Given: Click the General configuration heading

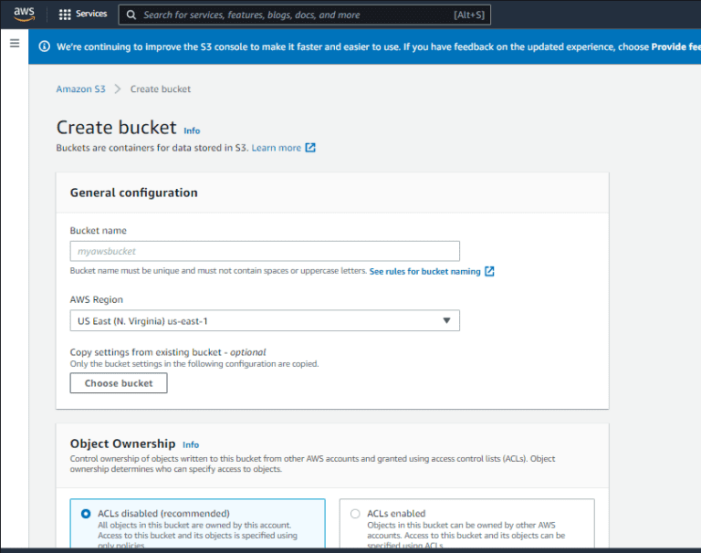Looking at the screenshot, I should coord(133,193).
